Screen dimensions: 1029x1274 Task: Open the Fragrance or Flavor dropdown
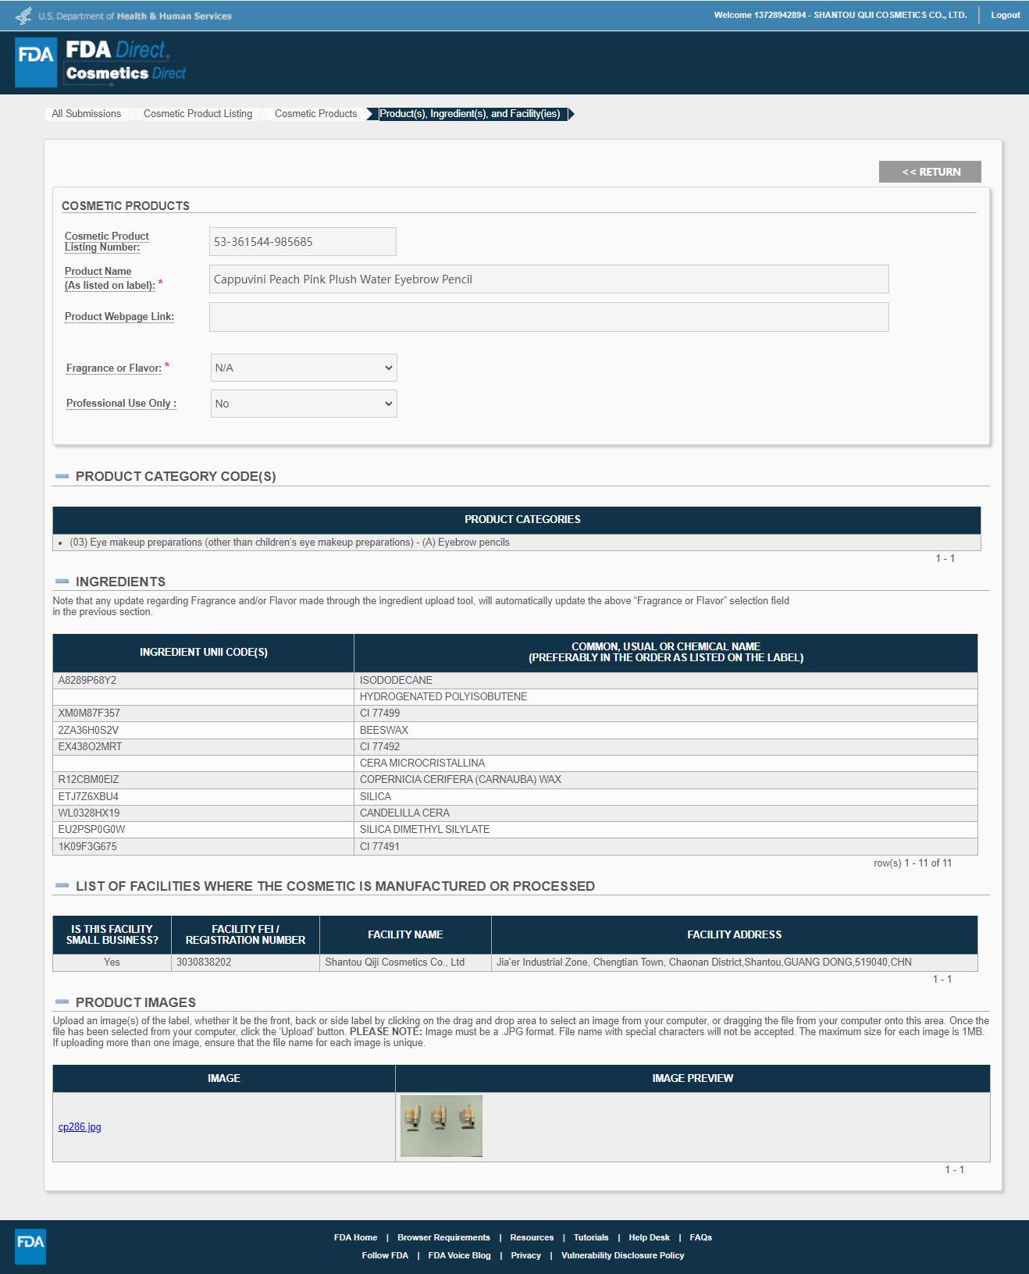tap(303, 368)
